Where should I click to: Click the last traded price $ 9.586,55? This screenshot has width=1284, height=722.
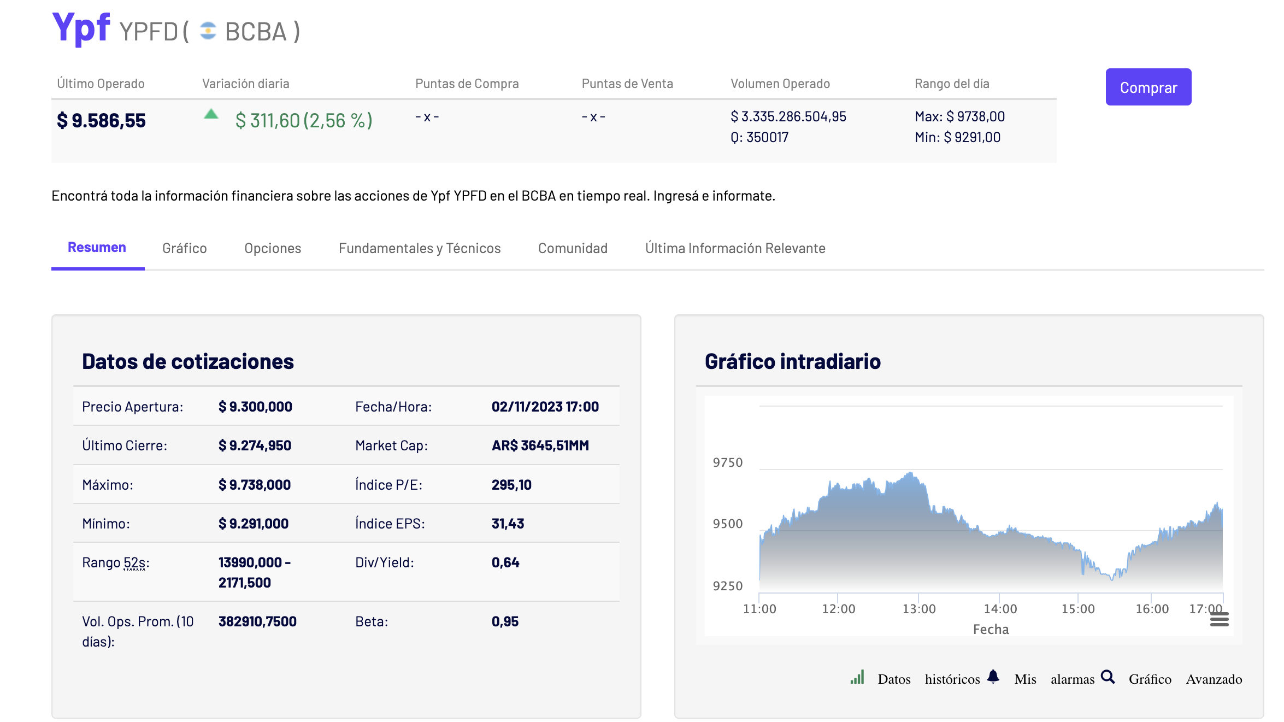[x=101, y=120]
